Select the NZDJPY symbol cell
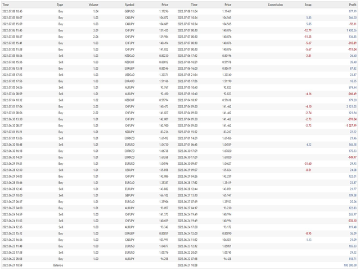This screenshot has width=360, height=270. click(129, 132)
